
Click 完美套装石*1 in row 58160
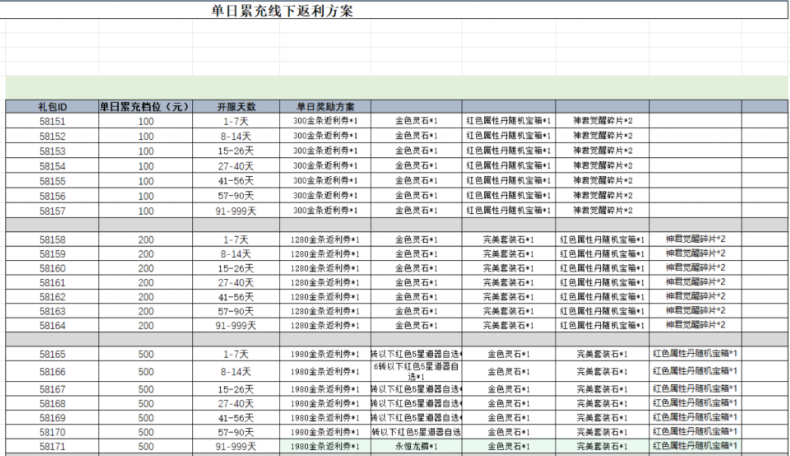tap(509, 268)
